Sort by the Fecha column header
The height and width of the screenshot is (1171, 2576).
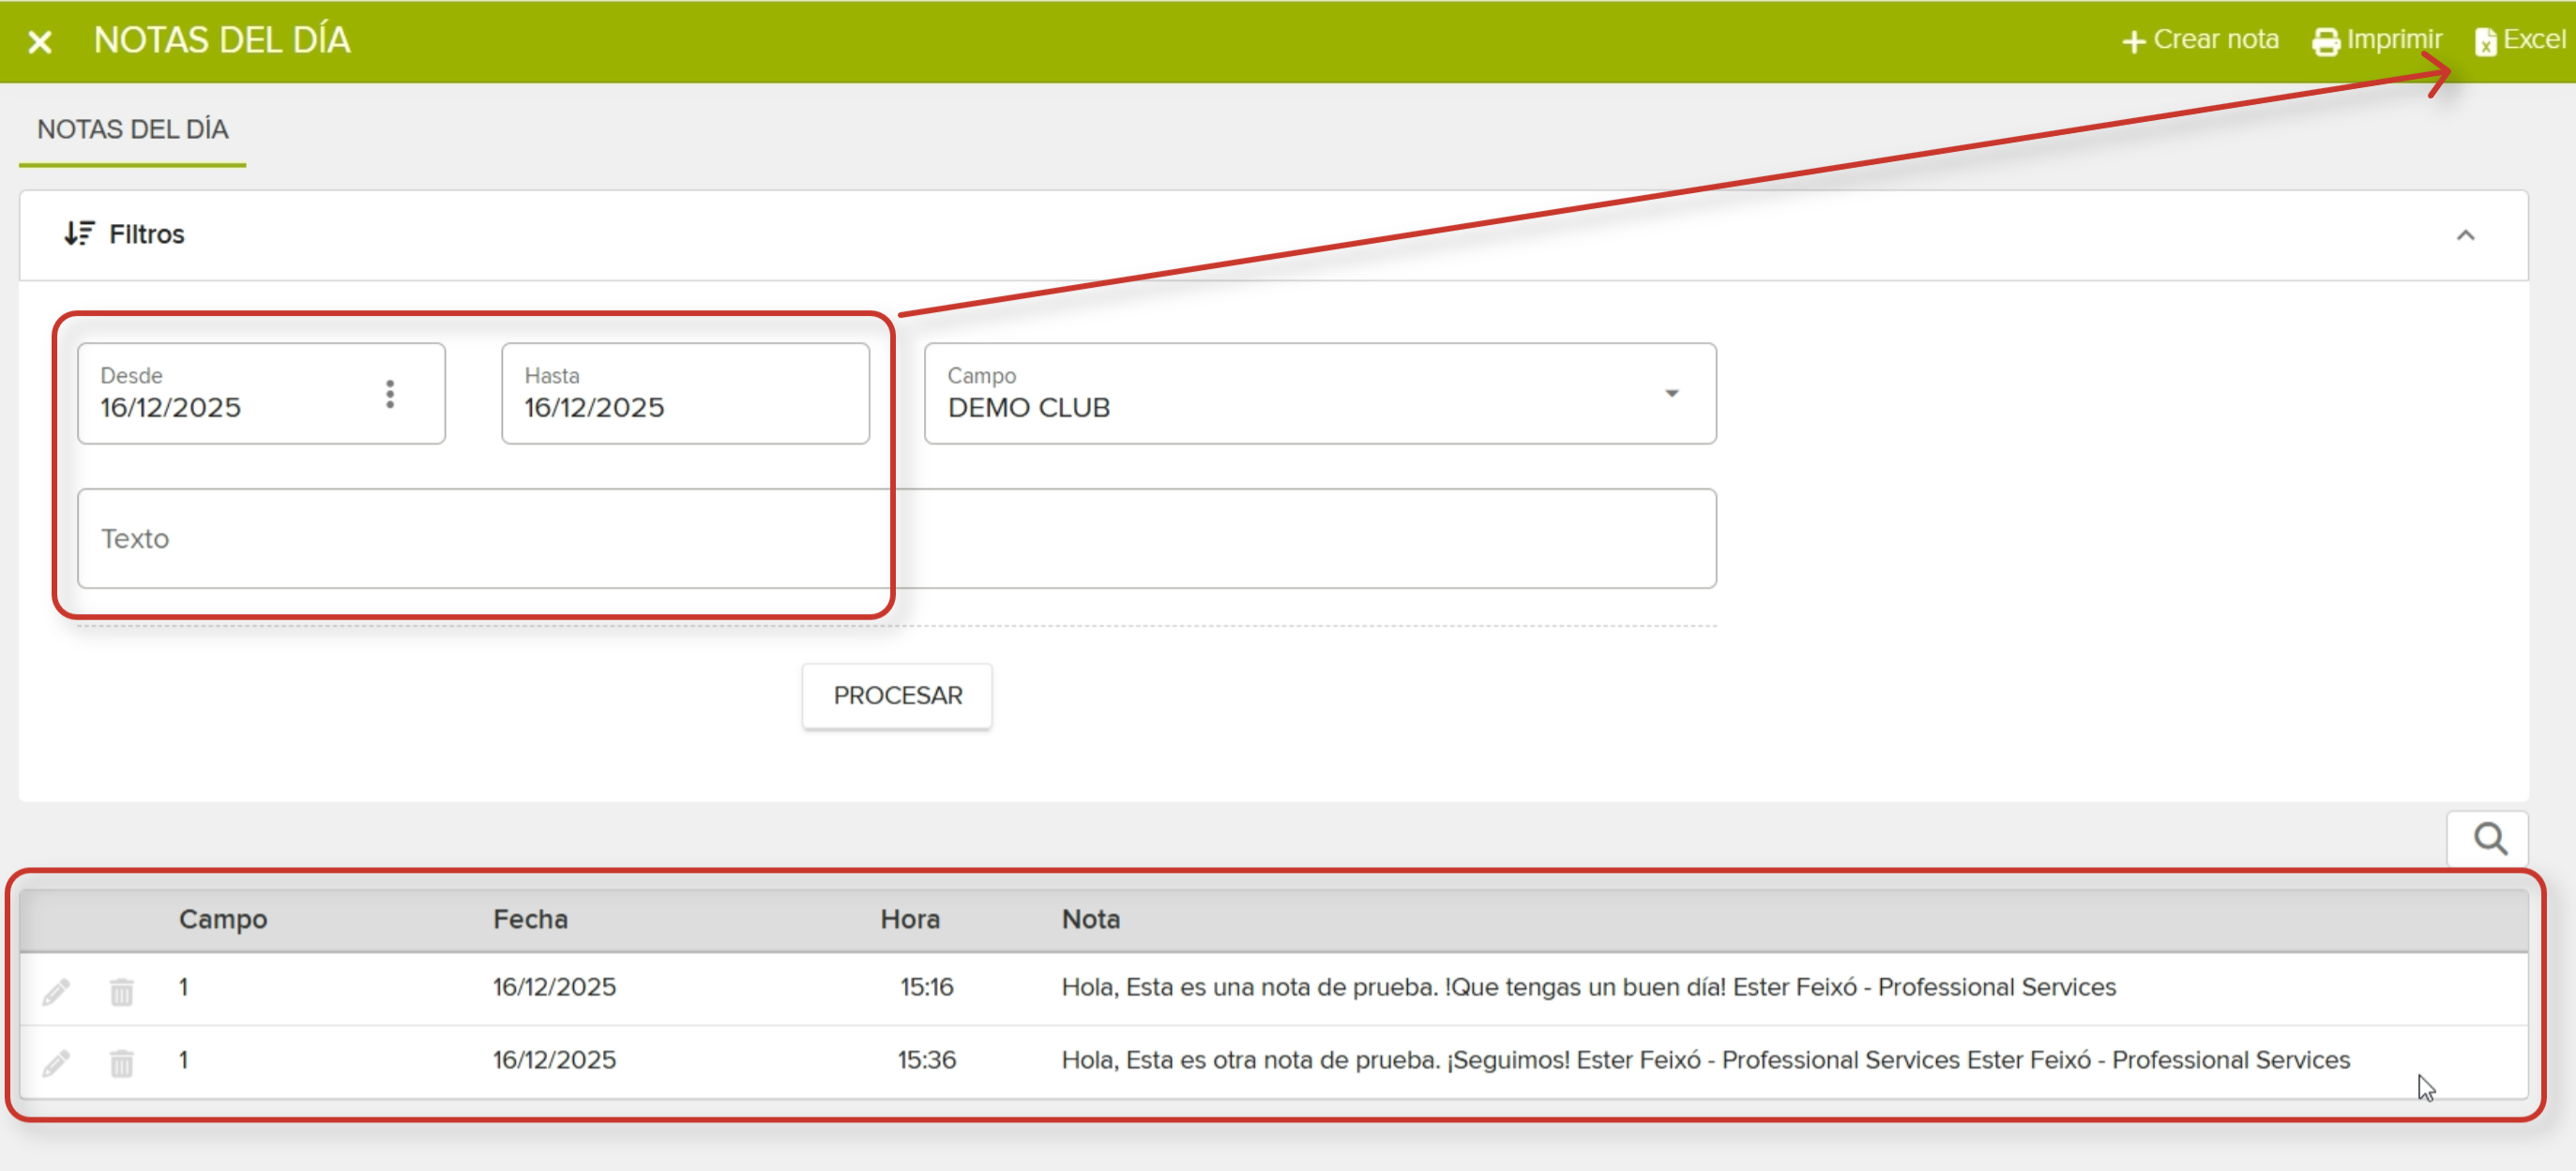click(x=530, y=918)
